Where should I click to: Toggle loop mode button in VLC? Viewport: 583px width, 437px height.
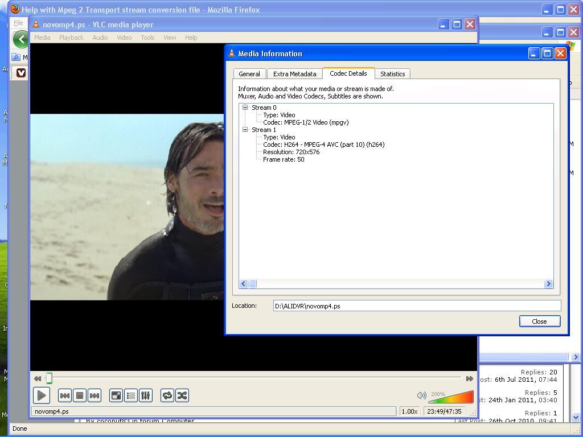click(167, 395)
